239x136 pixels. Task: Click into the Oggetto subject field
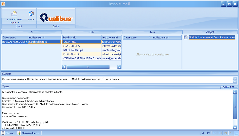coord(117,80)
